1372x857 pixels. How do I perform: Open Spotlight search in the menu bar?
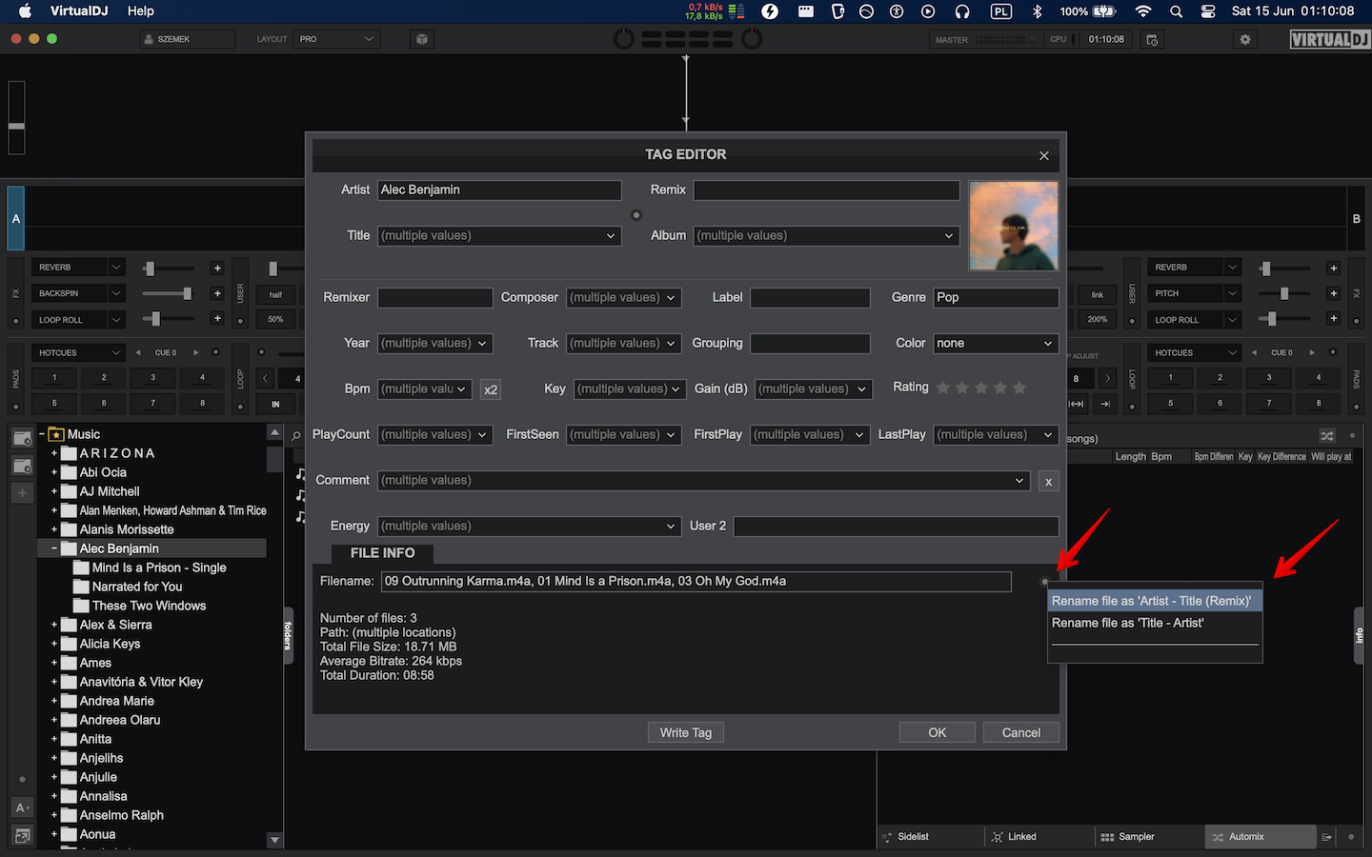tap(1176, 11)
